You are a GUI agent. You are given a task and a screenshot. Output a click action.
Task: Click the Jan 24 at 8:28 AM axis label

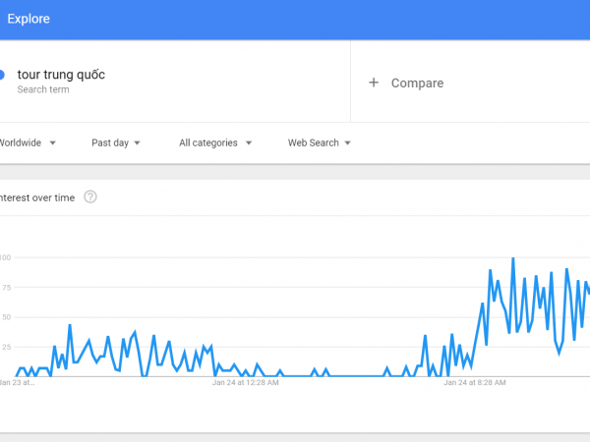475,383
